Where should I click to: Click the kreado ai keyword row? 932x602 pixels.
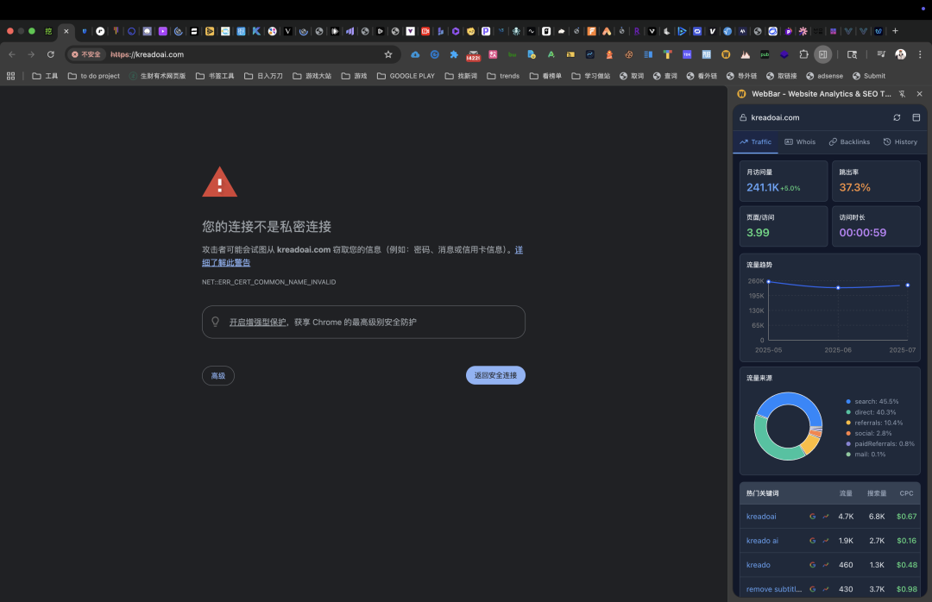pyautogui.click(x=830, y=541)
